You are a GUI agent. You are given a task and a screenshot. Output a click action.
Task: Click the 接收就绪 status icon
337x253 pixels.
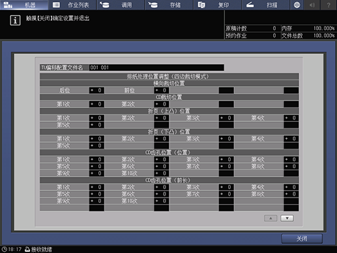27,249
